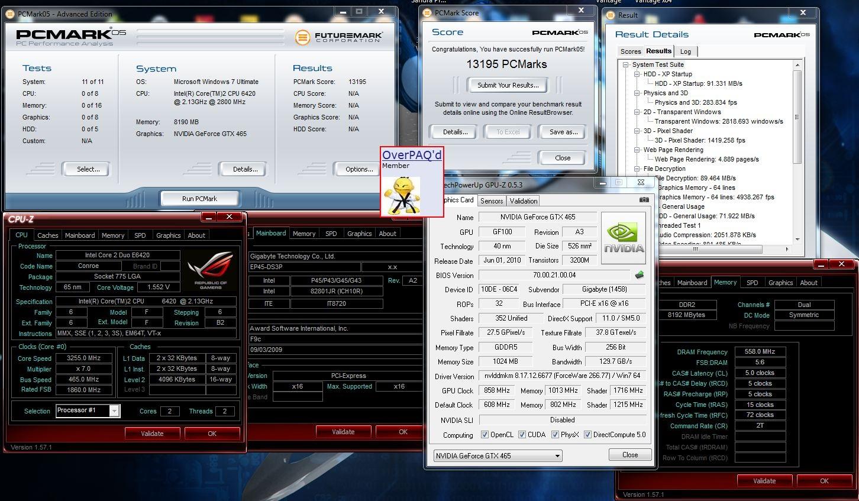Screen dimensions: 859x501
Task: Select Graphics tab in front-left CPU-Z window
Action: click(x=169, y=235)
